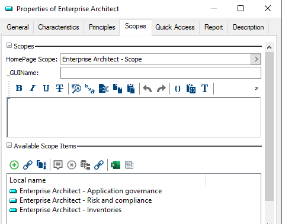The image size is (282, 224).
Task: Collapse the Available Scope Items section
Action: click(x=9, y=145)
